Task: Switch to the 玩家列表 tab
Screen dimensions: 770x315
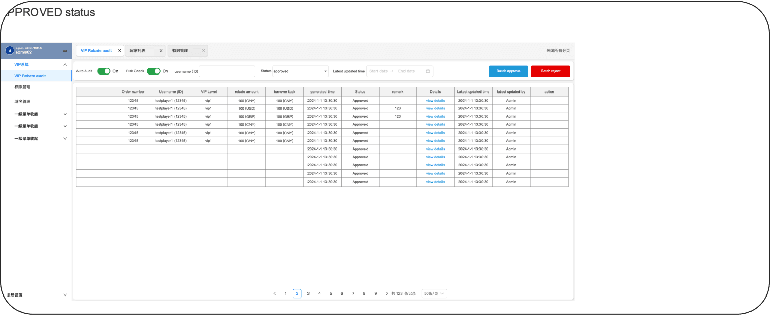Action: [138, 51]
